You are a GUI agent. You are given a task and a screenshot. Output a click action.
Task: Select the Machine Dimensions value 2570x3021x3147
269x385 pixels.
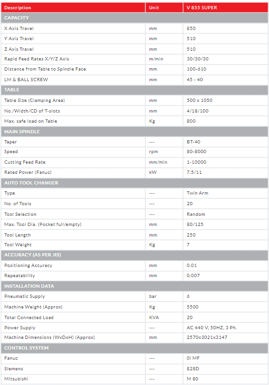(207, 338)
